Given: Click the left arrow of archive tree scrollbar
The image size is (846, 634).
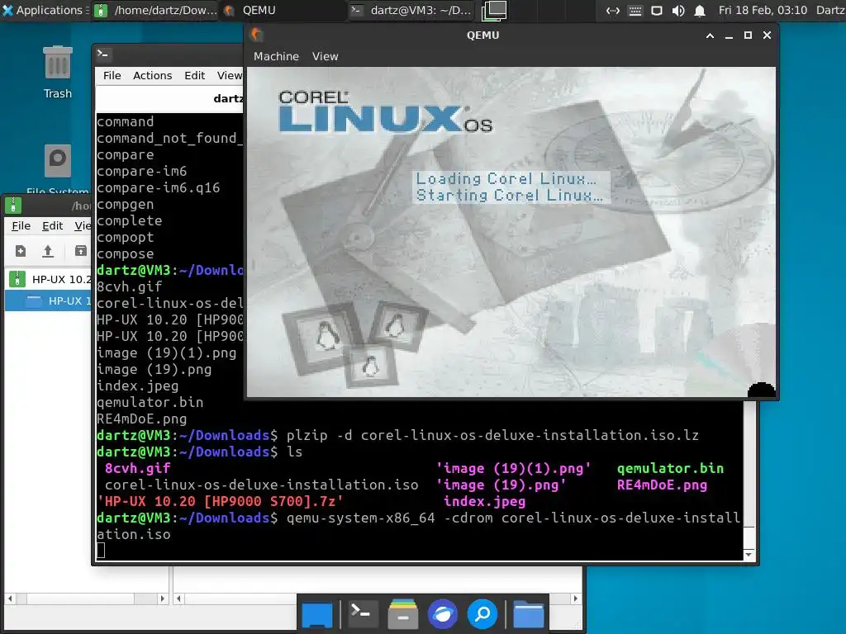Looking at the screenshot, I should pos(10,599).
